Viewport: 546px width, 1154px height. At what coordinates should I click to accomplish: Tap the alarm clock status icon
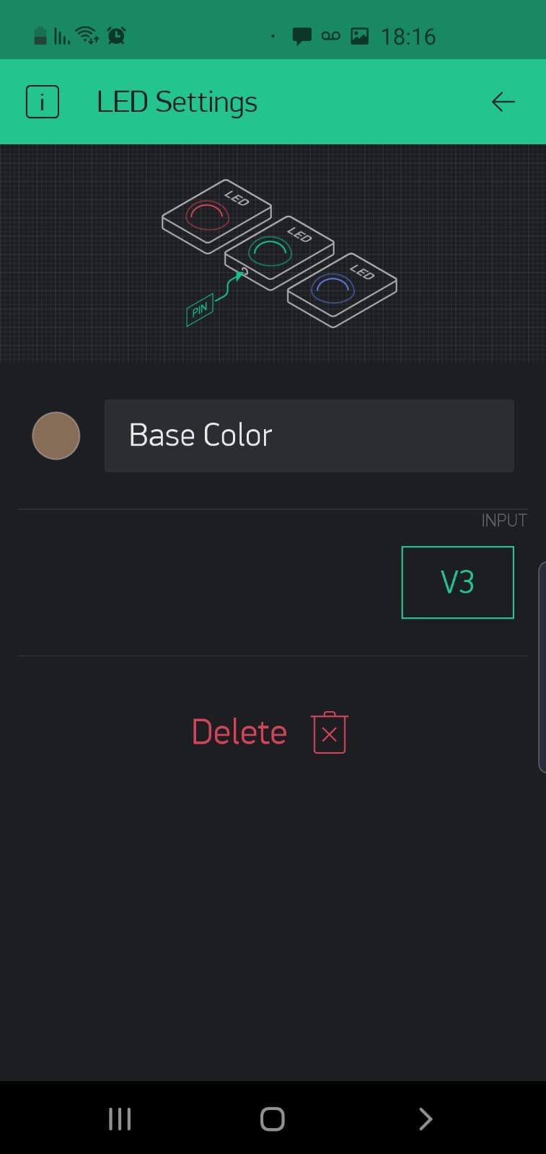pyautogui.click(x=116, y=35)
